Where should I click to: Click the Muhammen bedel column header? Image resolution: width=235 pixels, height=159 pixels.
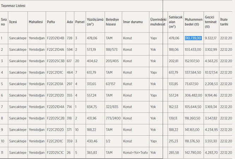pyautogui.click(x=193, y=22)
